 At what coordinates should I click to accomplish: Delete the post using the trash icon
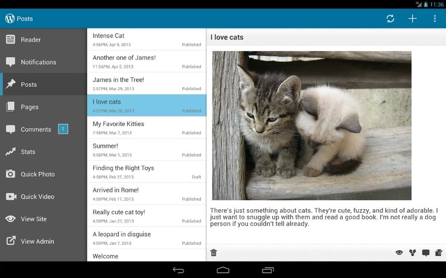point(214,252)
